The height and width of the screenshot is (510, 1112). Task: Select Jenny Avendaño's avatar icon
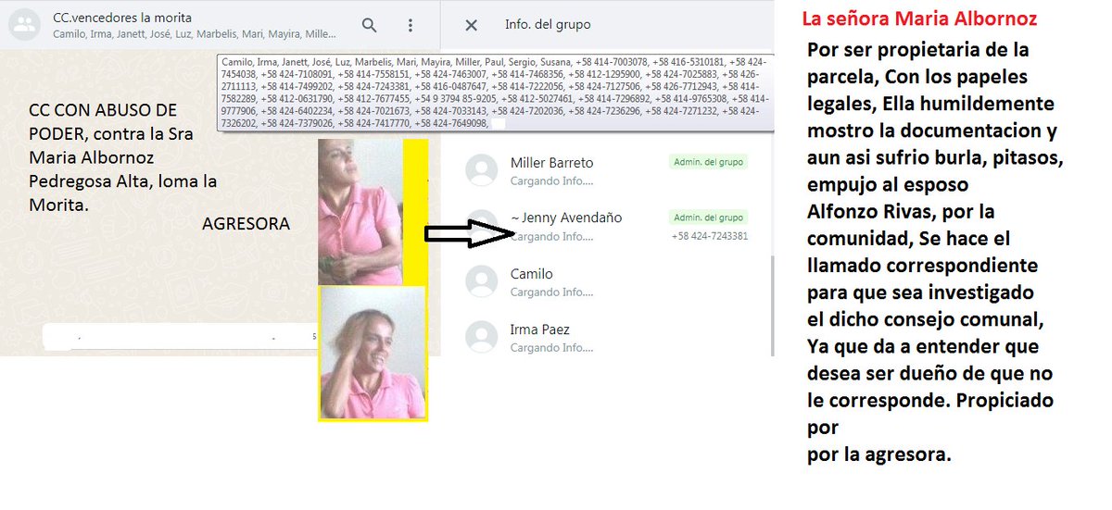481,227
